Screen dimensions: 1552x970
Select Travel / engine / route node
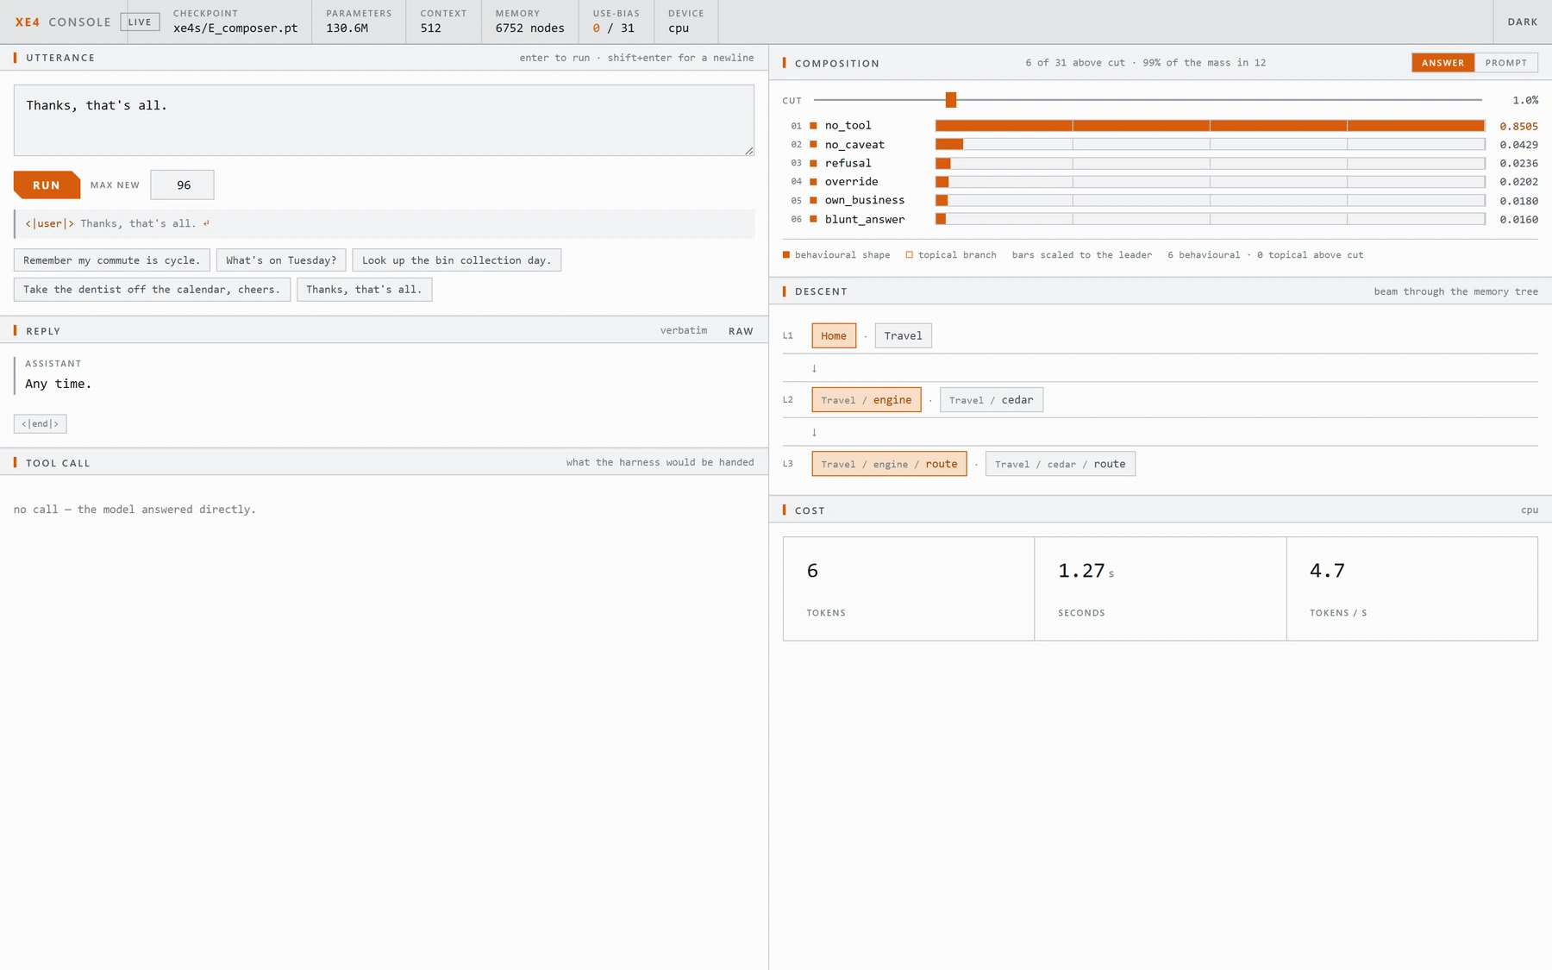[889, 464]
